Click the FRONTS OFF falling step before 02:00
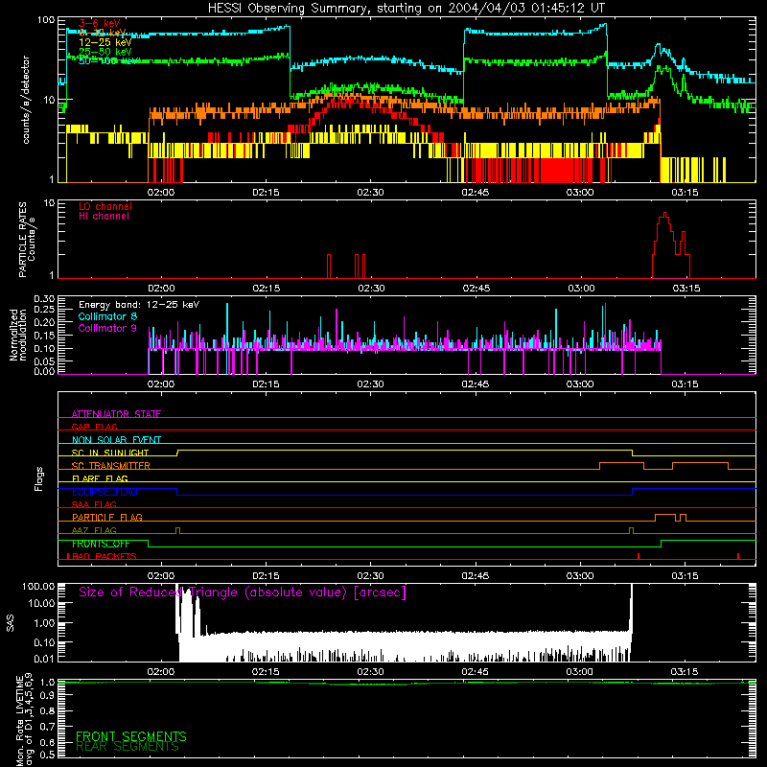767x767 pixels. 149,544
